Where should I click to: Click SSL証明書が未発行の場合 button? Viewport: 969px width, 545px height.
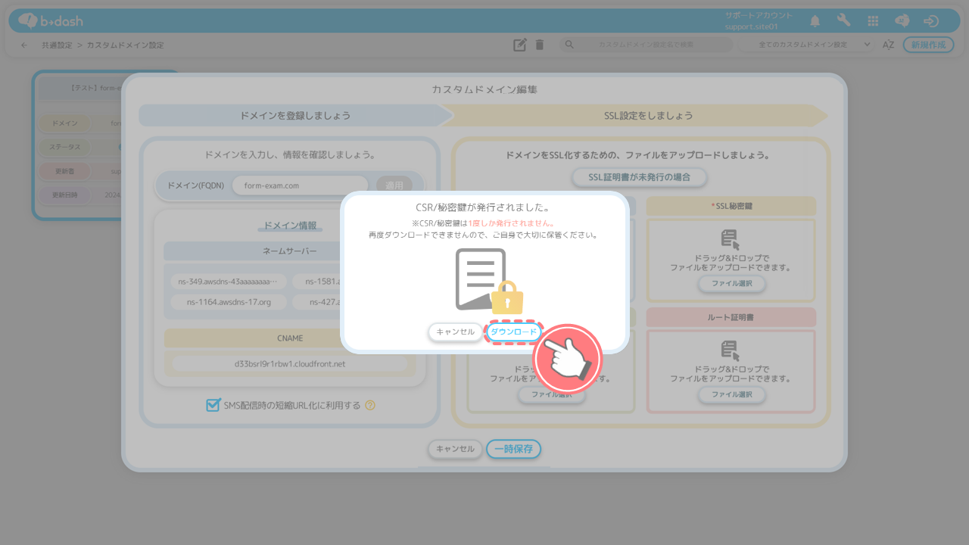[640, 178]
